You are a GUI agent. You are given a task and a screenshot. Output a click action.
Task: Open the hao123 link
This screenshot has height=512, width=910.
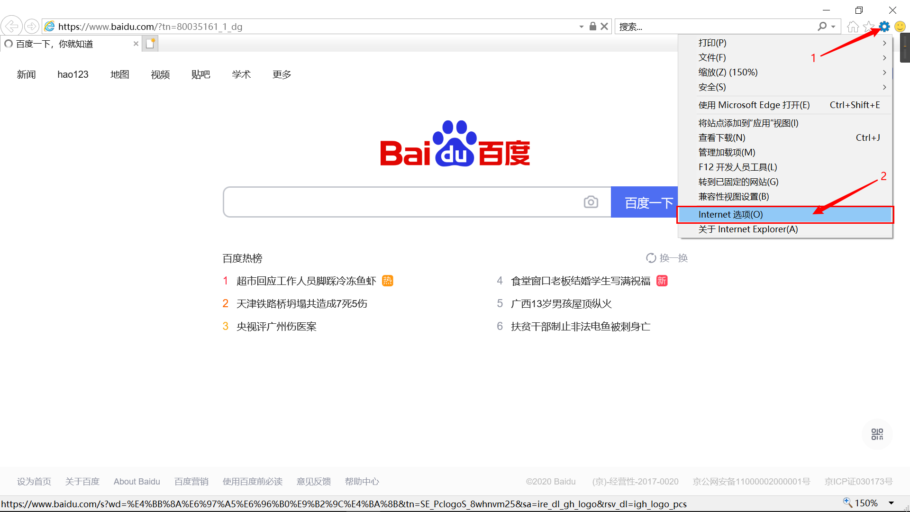pyautogui.click(x=73, y=74)
